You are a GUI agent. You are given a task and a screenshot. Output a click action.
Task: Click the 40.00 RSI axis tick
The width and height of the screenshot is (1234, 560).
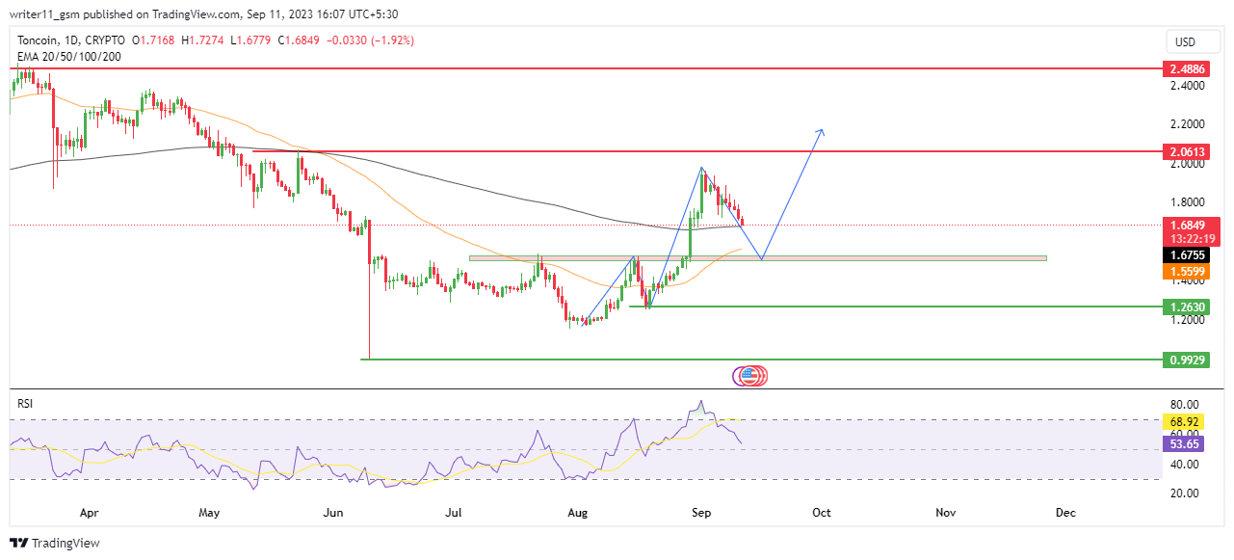[x=1183, y=464]
